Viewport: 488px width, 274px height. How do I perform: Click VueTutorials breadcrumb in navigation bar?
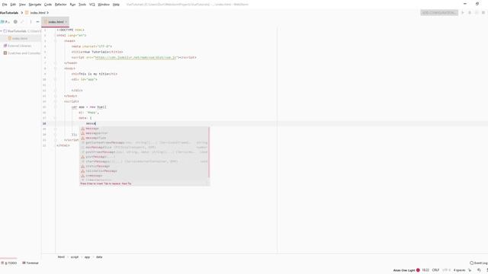9,13
